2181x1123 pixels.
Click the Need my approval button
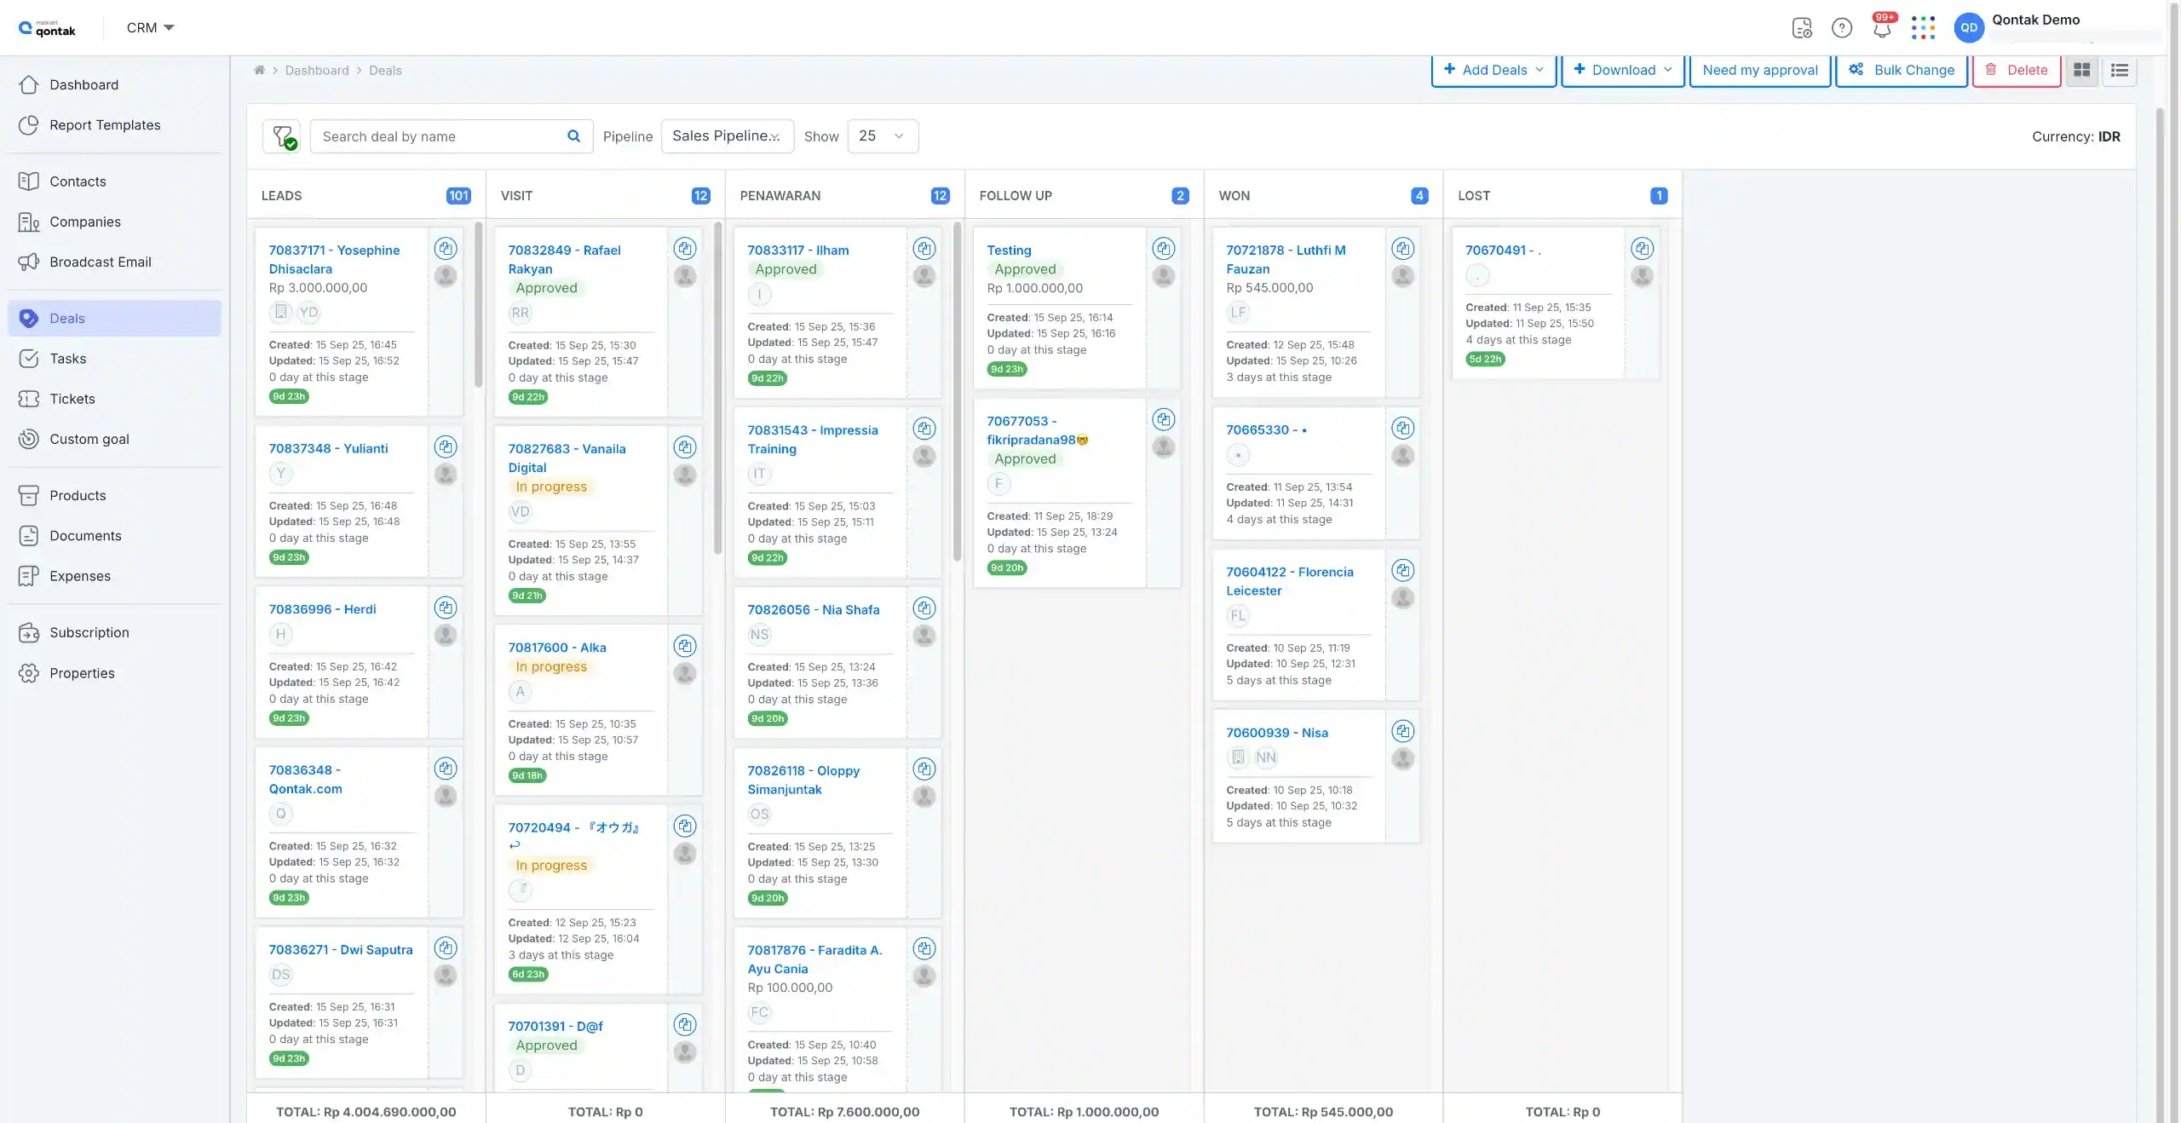[1759, 70]
